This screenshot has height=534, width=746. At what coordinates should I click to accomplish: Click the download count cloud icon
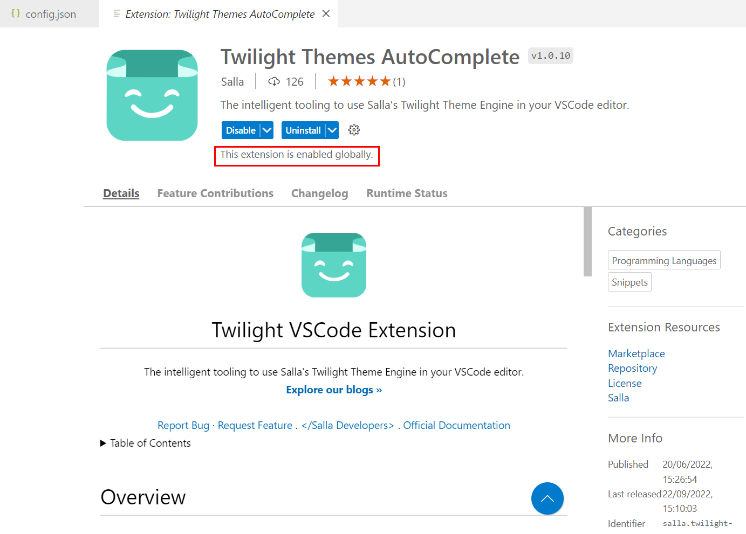[274, 81]
